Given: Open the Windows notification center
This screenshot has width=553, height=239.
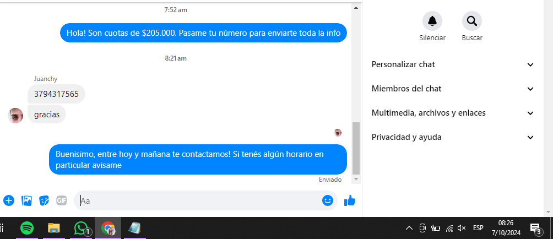Looking at the screenshot, I should 536,229.
